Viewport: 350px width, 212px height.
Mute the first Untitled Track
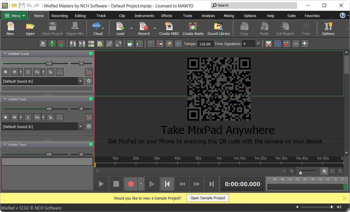tap(15, 72)
